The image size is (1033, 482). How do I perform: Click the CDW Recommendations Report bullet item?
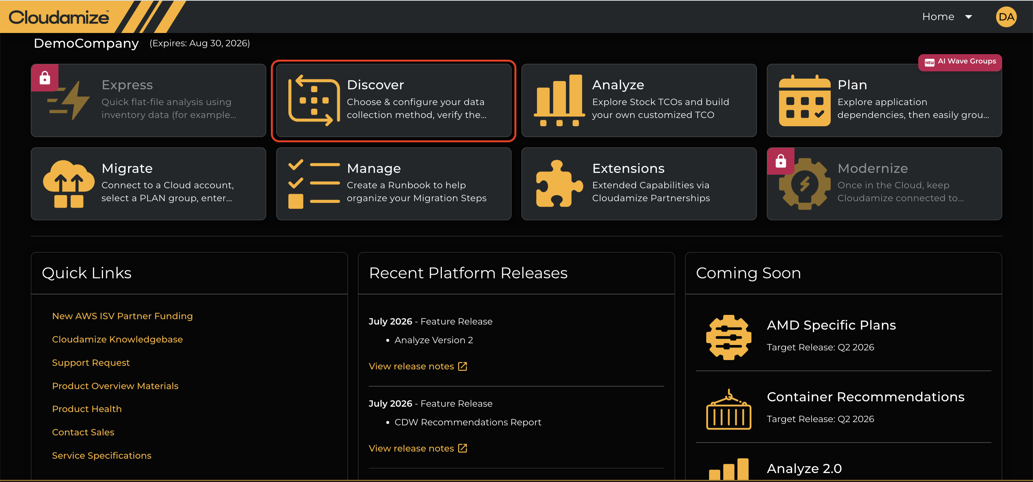point(468,422)
